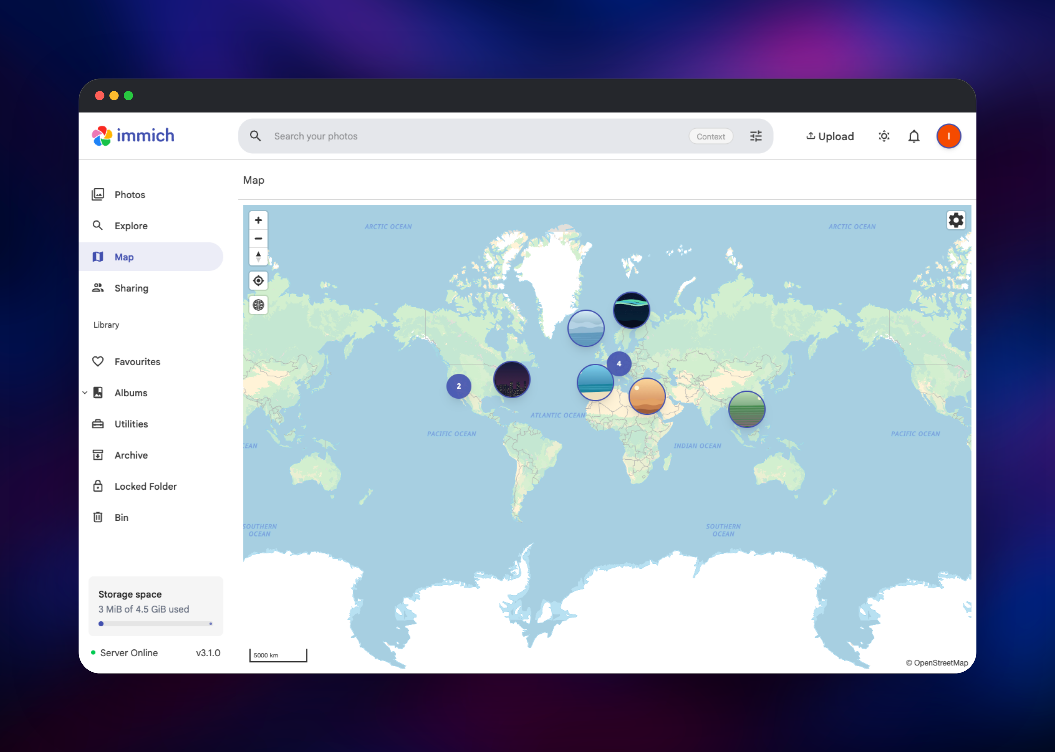Open Favourites from the library
Viewport: 1055px width, 752px height.
pyautogui.click(x=151, y=362)
